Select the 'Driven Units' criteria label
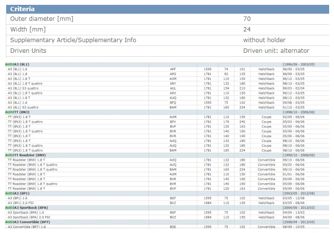The image size is (334, 233). (x=28, y=51)
